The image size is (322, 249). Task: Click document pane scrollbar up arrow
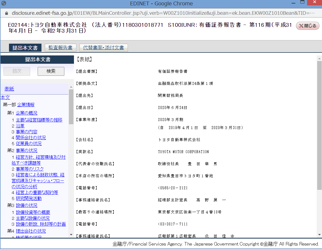click(x=319, y=58)
